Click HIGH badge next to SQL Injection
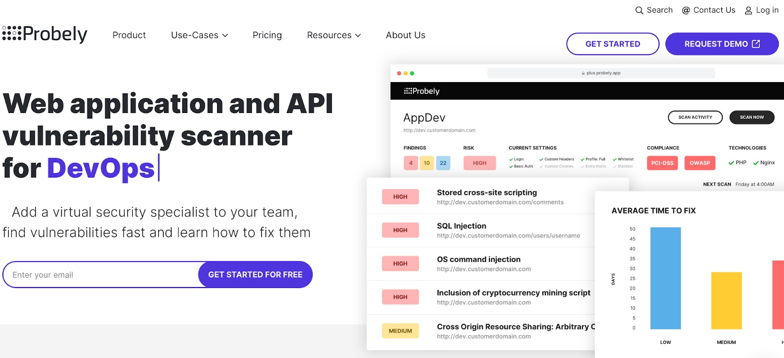The image size is (784, 358). (400, 230)
